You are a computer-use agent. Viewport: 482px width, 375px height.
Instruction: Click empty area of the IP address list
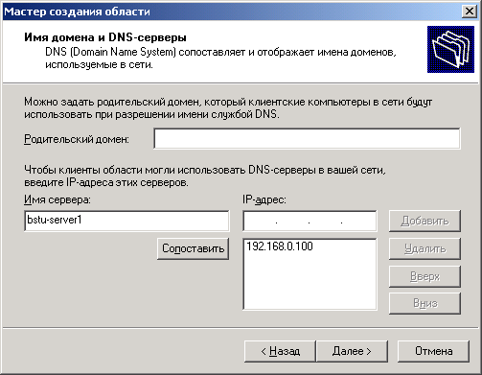click(x=310, y=281)
